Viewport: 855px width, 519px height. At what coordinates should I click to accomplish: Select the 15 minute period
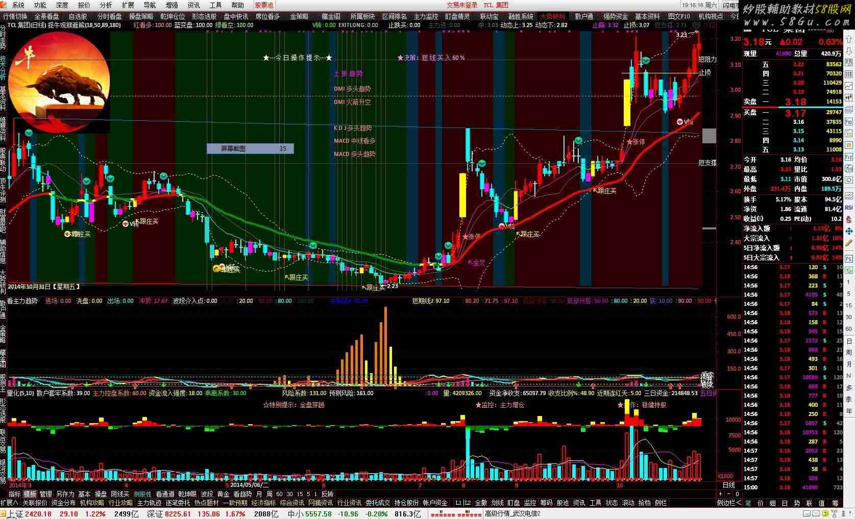coord(300,494)
